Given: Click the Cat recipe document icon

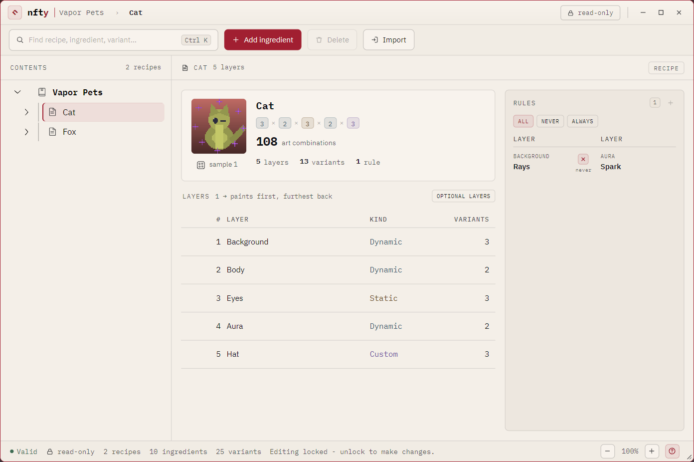Looking at the screenshot, I should (52, 112).
